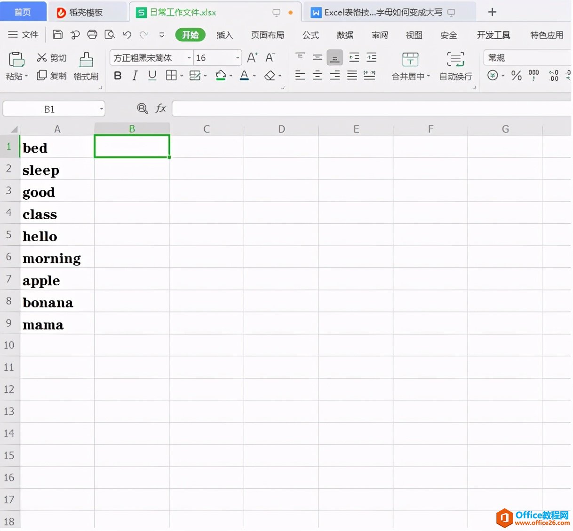Click the currency format icon
Viewport: 573px width, 531px height.
click(x=493, y=75)
